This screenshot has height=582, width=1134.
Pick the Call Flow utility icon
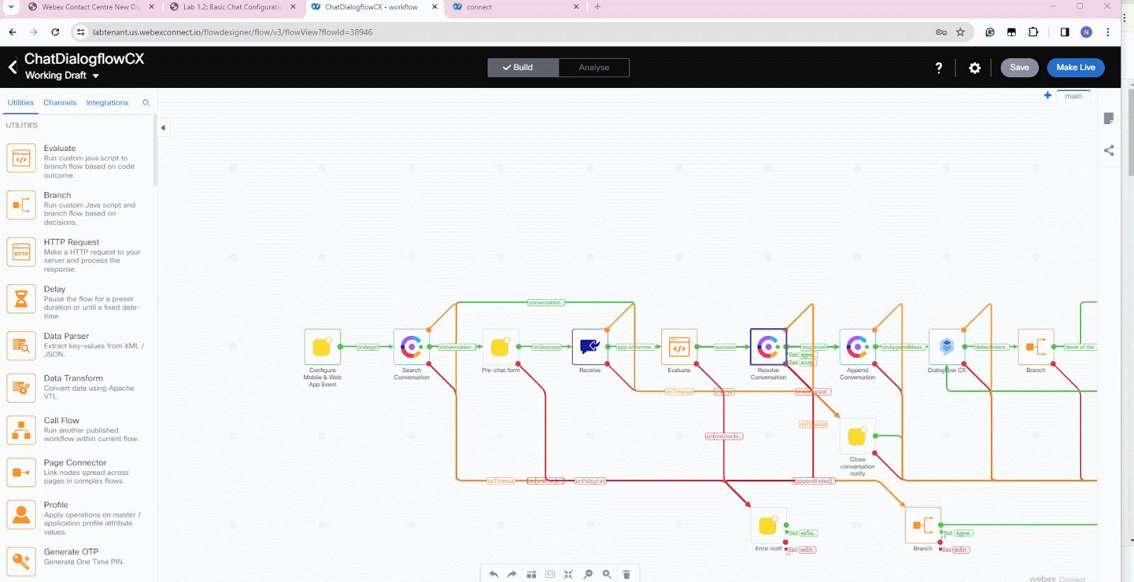tap(21, 430)
